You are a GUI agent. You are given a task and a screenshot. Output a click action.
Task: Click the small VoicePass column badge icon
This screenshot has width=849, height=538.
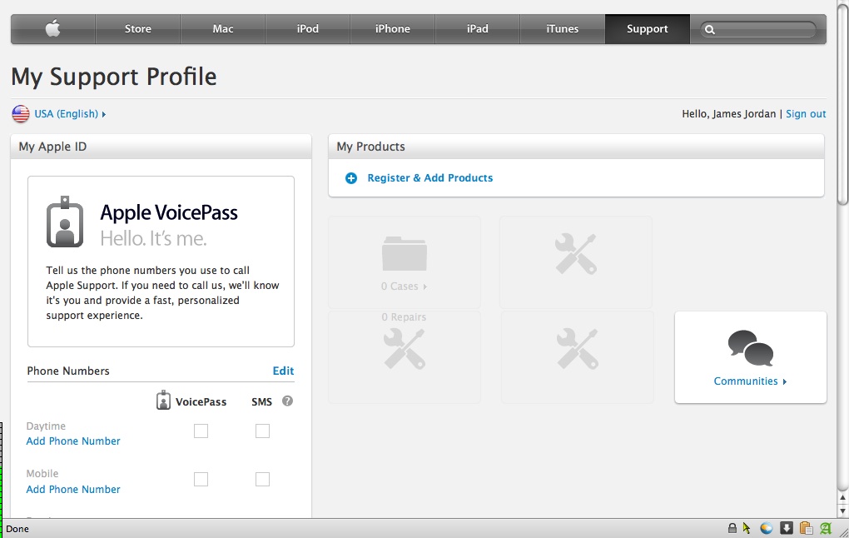tap(163, 401)
